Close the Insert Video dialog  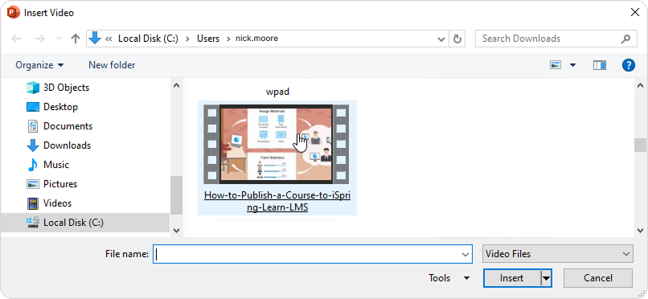pyautogui.click(x=635, y=12)
